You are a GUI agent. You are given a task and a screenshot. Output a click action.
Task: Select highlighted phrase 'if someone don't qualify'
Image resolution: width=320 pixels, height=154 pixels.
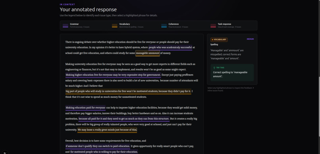(x=98, y=146)
